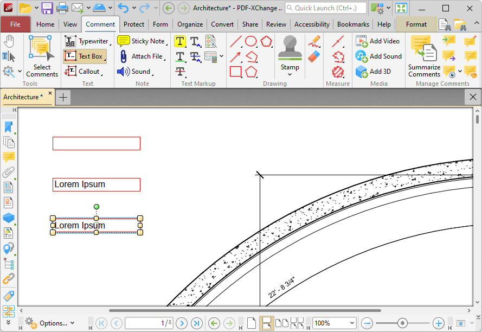Select the Oval drawing tool
Image resolution: width=482 pixels, height=332 pixels.
click(x=251, y=41)
